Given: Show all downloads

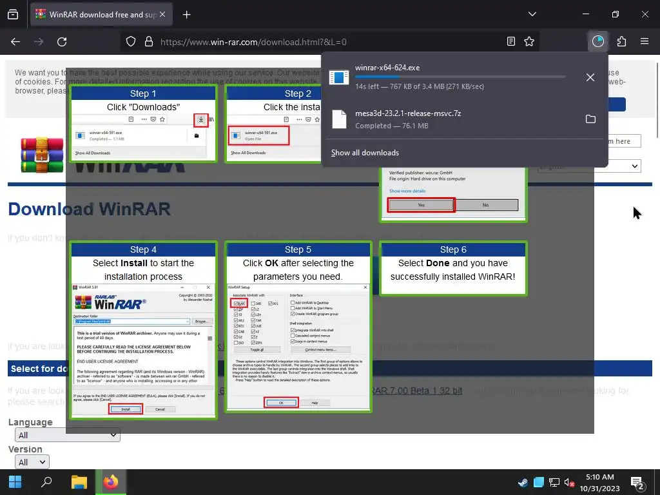Looking at the screenshot, I should 365,153.
